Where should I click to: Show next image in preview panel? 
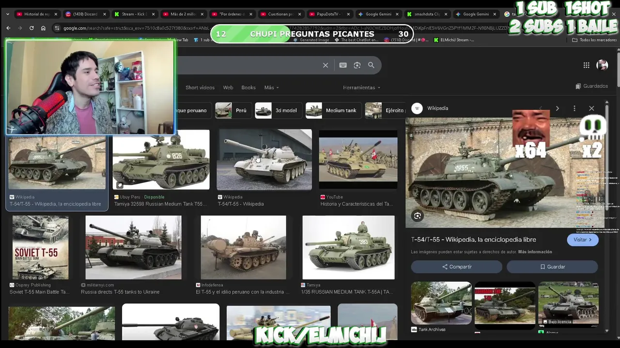point(557,108)
